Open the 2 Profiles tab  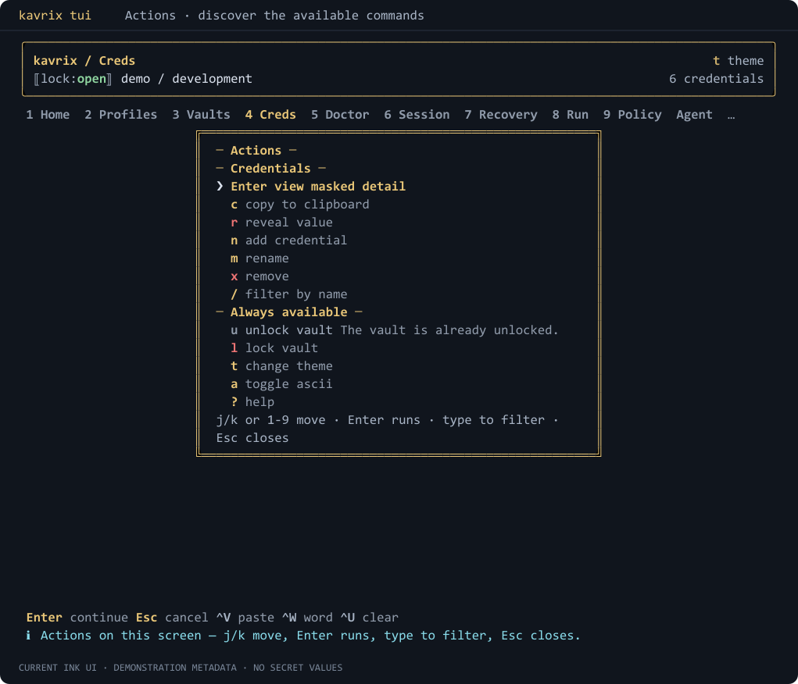120,115
